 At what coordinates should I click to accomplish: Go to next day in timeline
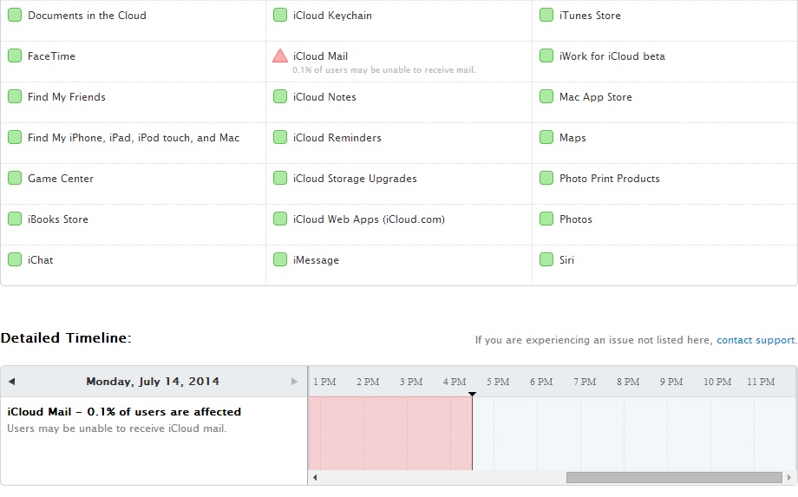coord(295,382)
